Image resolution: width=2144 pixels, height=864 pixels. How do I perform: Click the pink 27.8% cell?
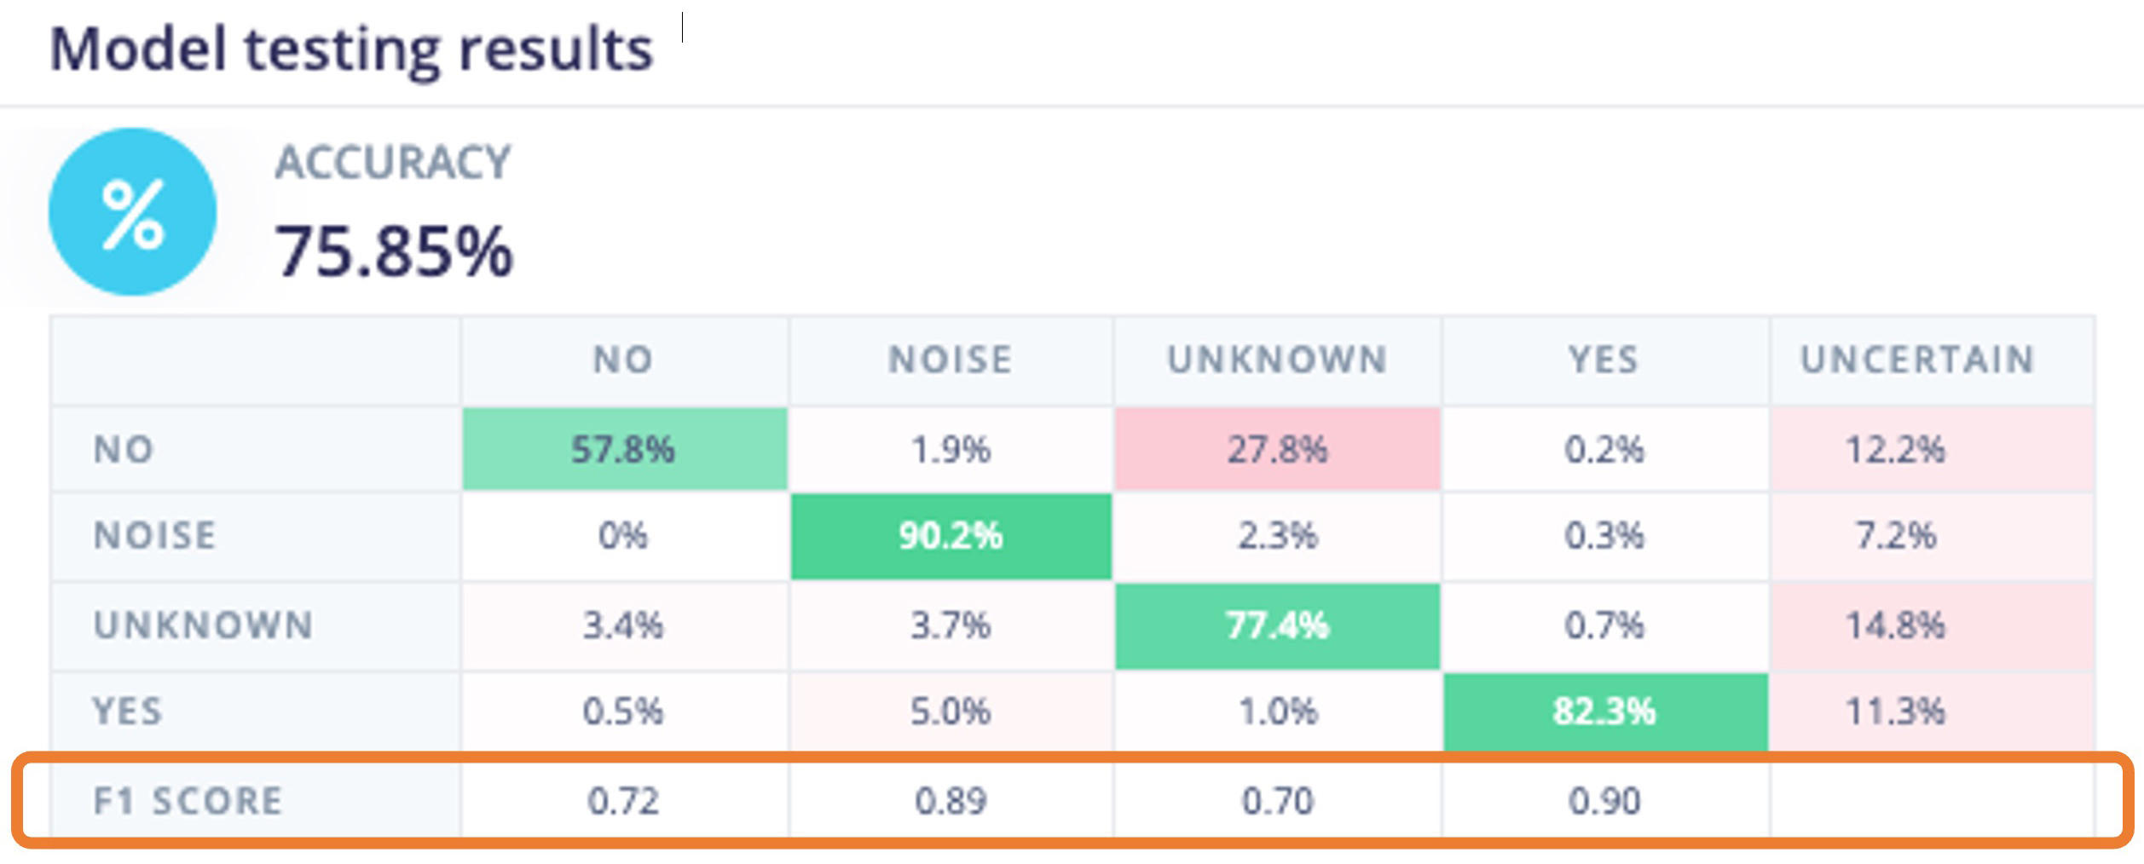[x=1277, y=449]
